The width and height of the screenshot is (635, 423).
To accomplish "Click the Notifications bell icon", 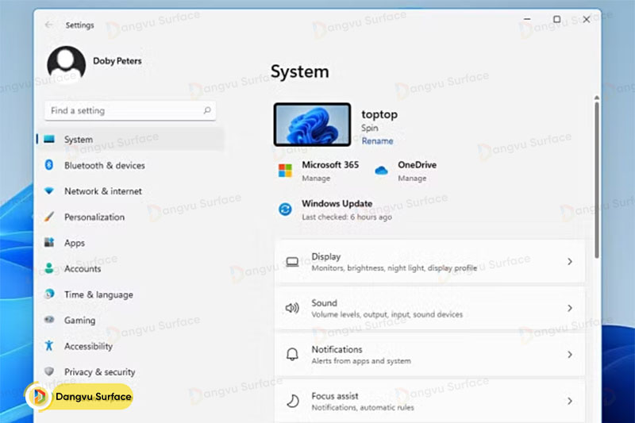I will coord(292,355).
